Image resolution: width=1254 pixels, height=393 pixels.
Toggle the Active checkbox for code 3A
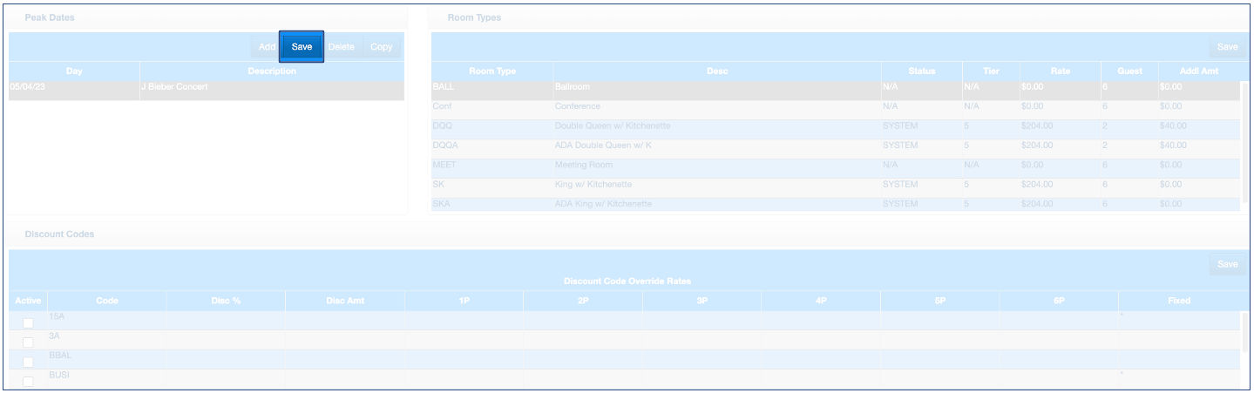pyautogui.click(x=28, y=342)
